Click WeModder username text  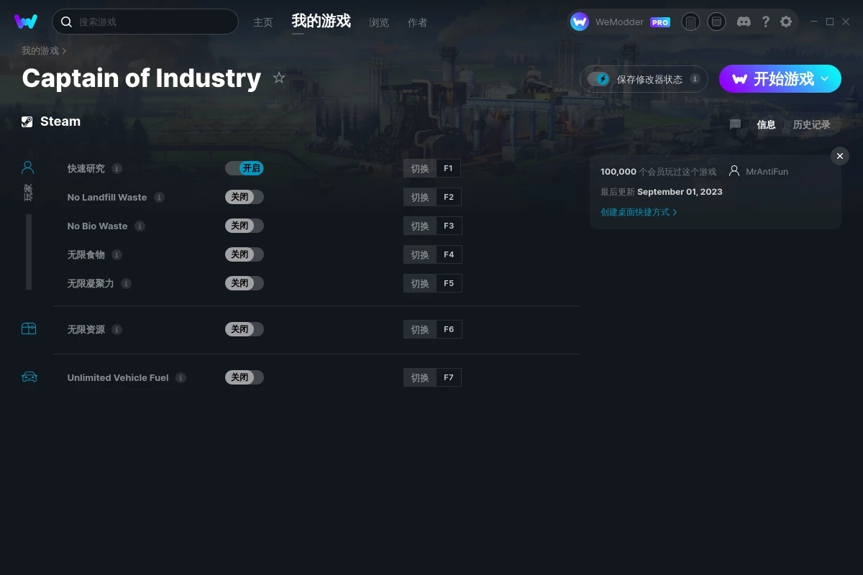pyautogui.click(x=619, y=22)
